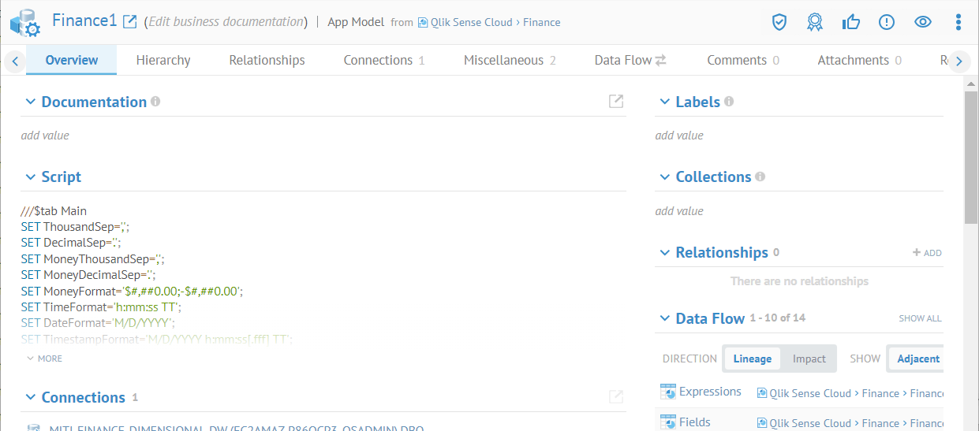979x431 pixels.
Task: Switch to the Hierarchy tab
Action: tap(163, 60)
